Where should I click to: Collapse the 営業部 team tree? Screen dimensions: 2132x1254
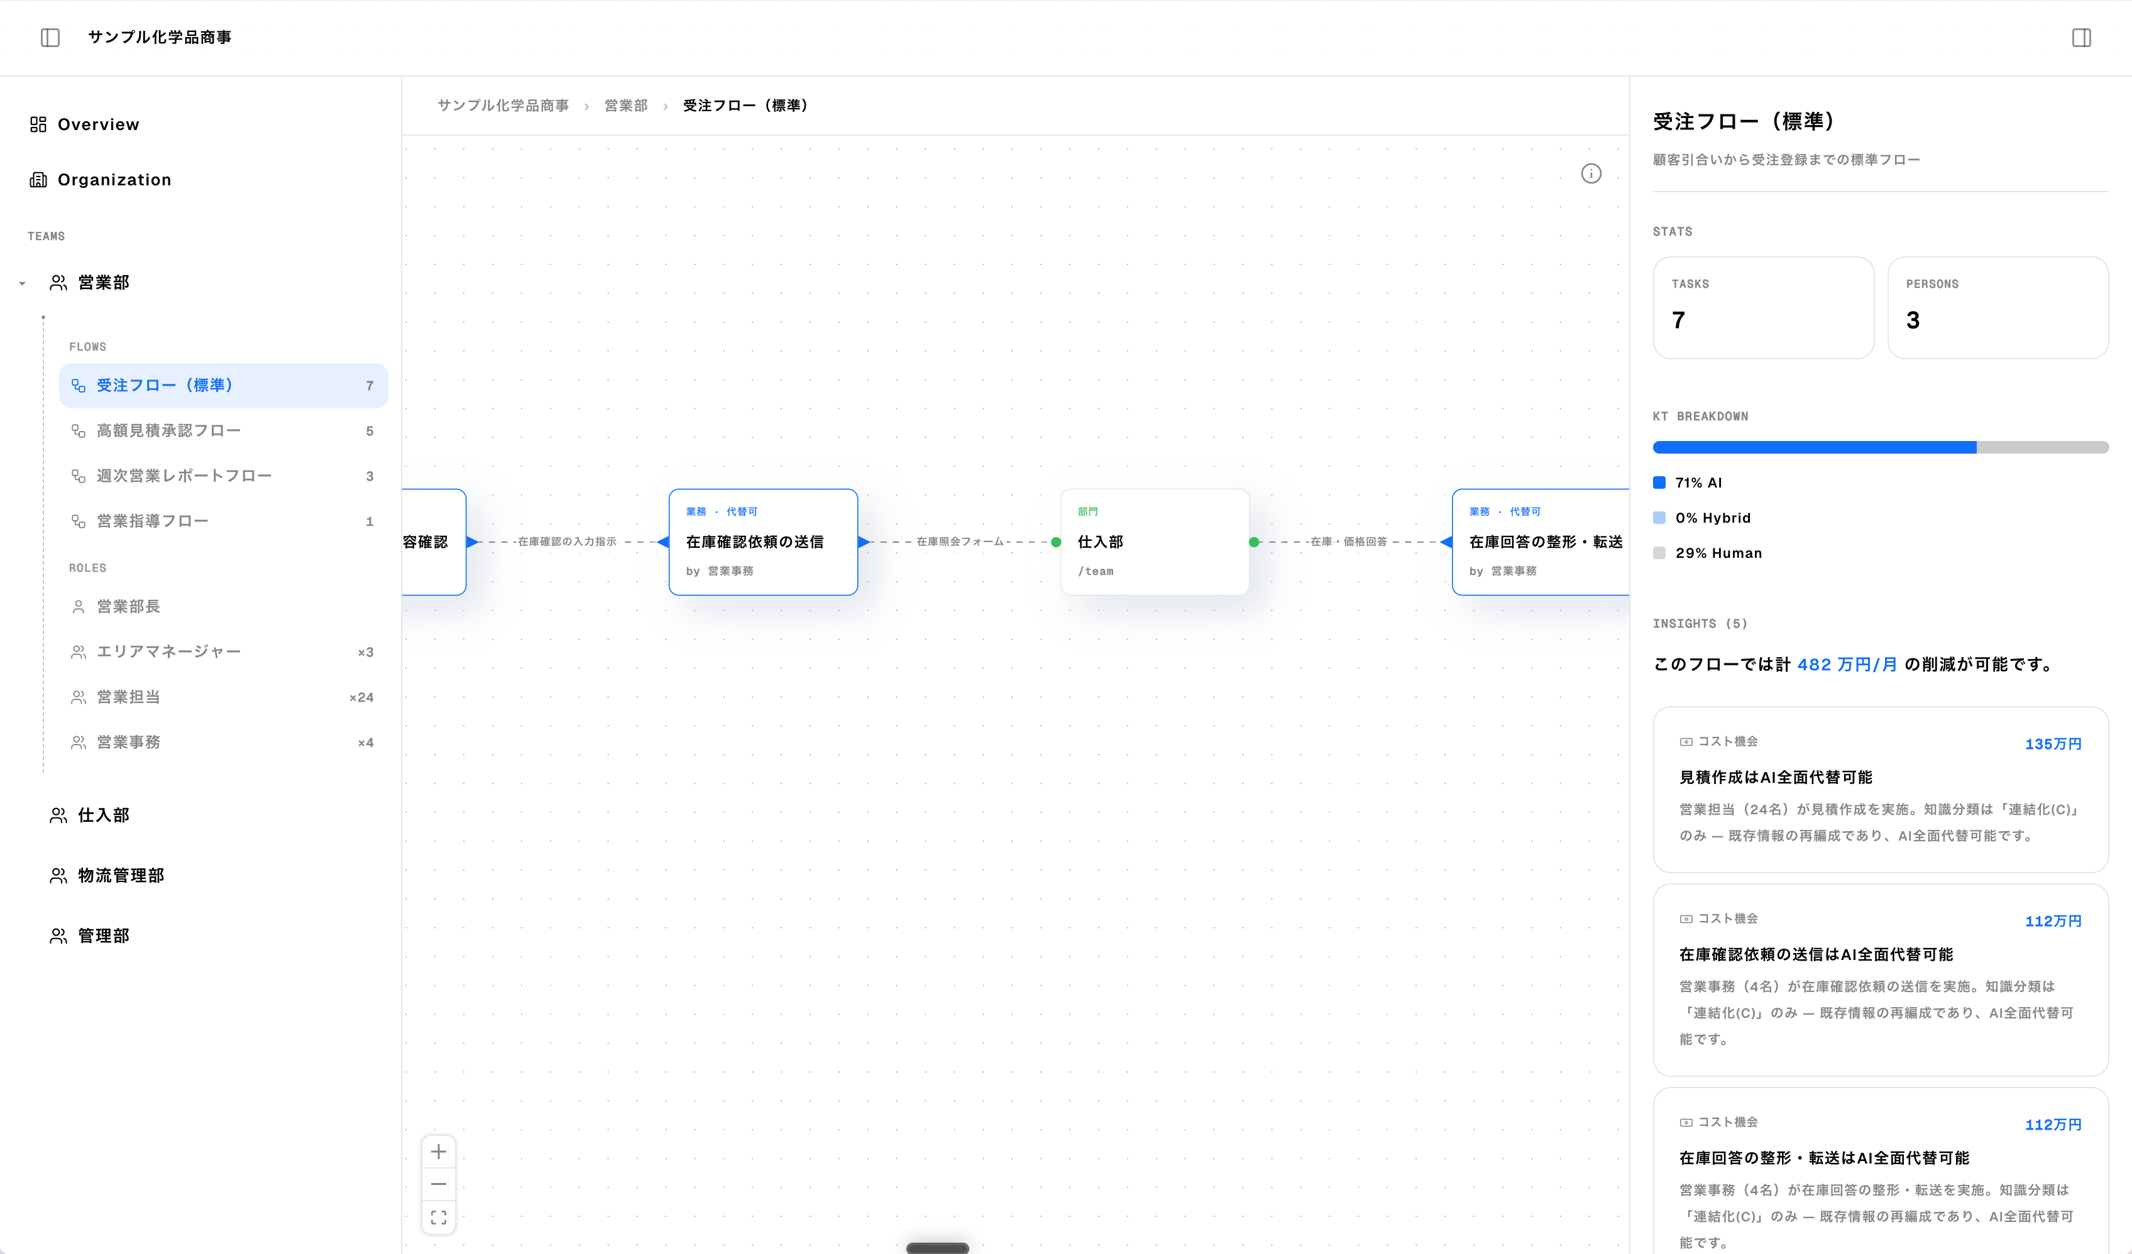click(x=23, y=283)
